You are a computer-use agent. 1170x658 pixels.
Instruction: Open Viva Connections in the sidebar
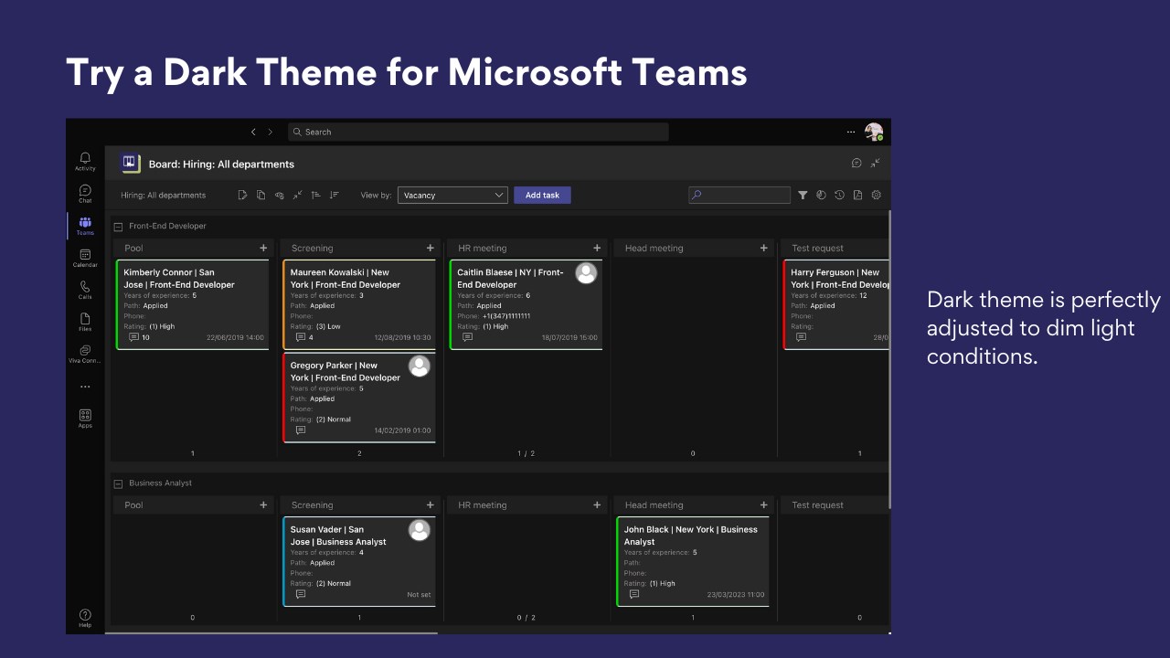85,354
